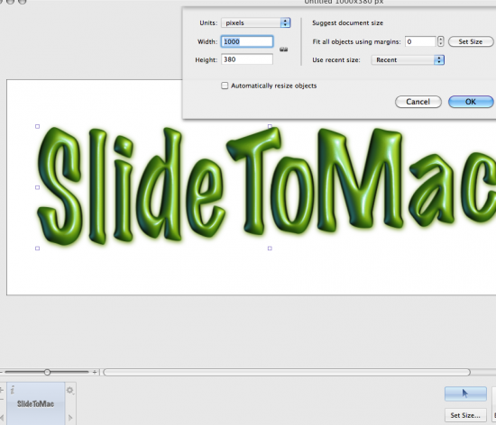Screen dimensions: 496x425
Task: Click the Set Size button in dialog
Action: pos(471,41)
